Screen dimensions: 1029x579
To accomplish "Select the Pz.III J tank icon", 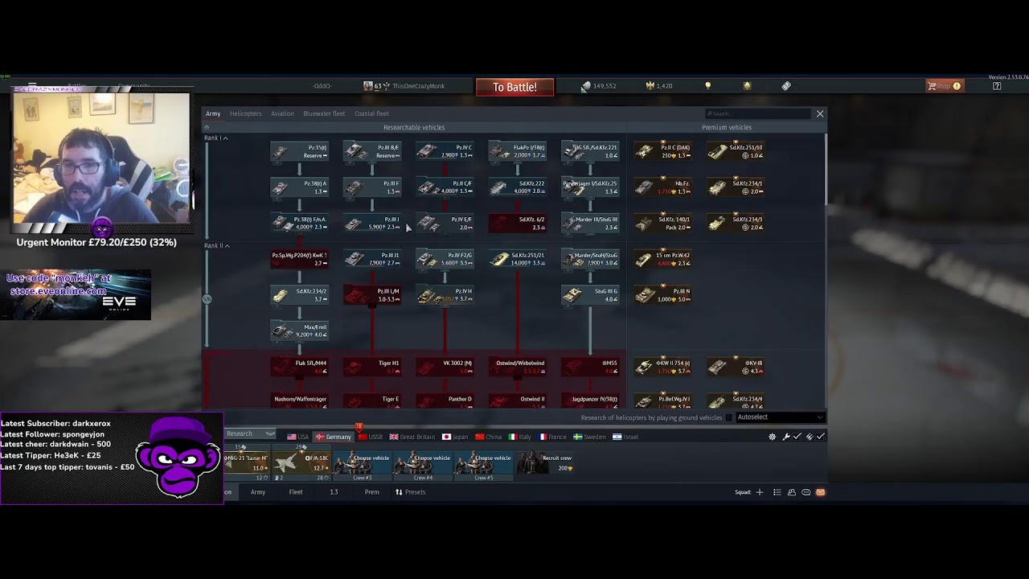I will point(372,223).
